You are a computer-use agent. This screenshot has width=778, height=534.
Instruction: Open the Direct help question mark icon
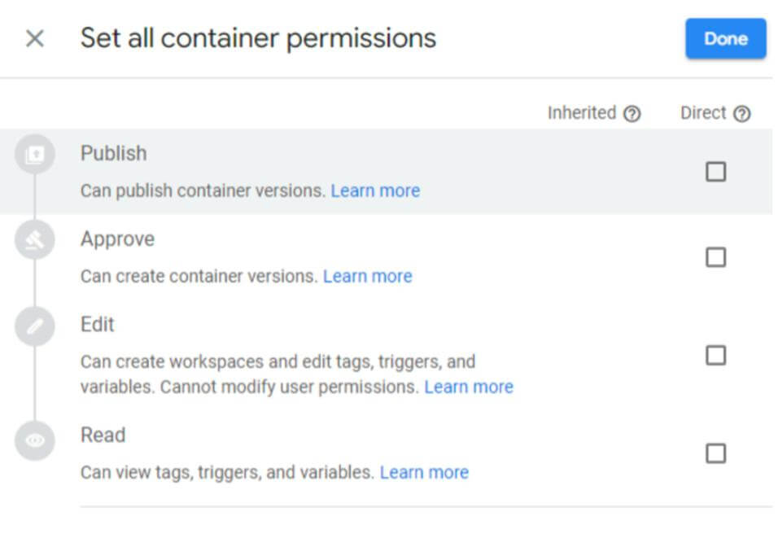coord(741,114)
